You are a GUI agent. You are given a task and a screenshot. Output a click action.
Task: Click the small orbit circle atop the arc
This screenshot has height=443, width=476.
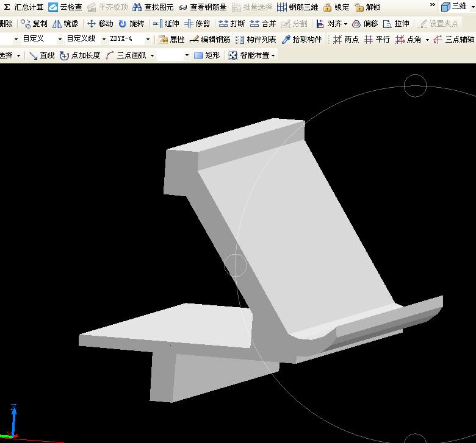415,86
